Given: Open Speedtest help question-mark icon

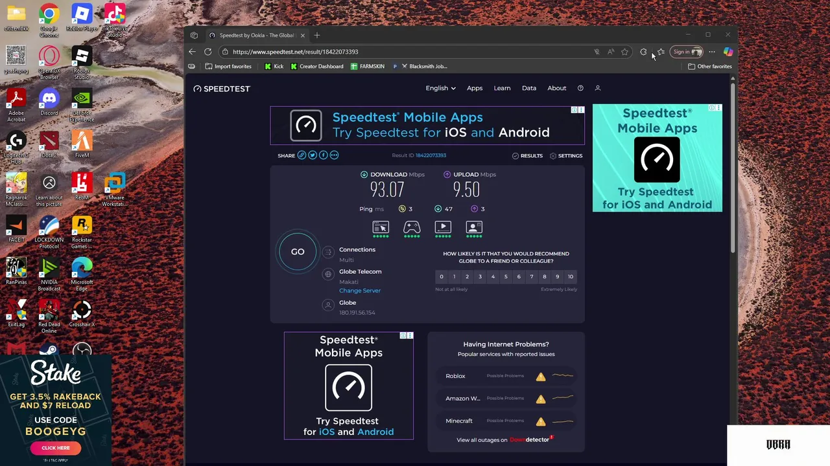Looking at the screenshot, I should tap(580, 88).
